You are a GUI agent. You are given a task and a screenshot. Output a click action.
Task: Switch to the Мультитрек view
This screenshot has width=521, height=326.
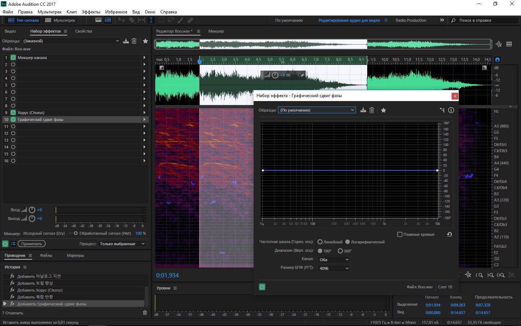(60, 20)
